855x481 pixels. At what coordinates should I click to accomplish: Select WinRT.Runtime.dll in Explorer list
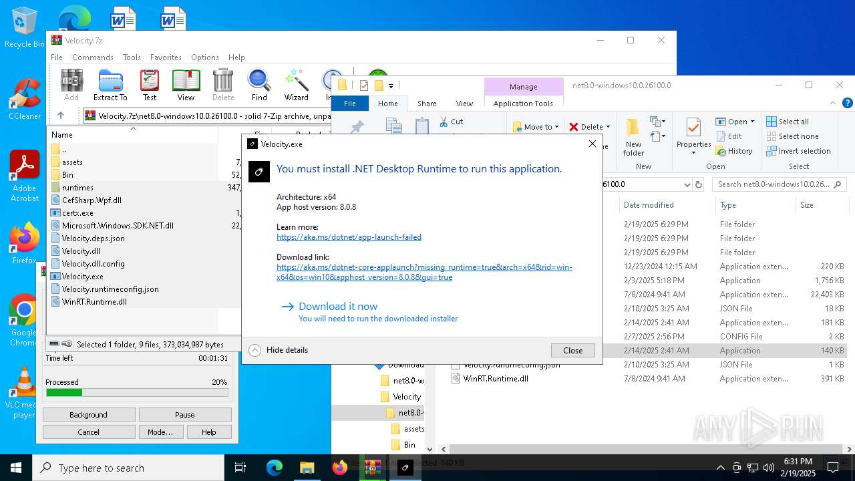point(496,379)
